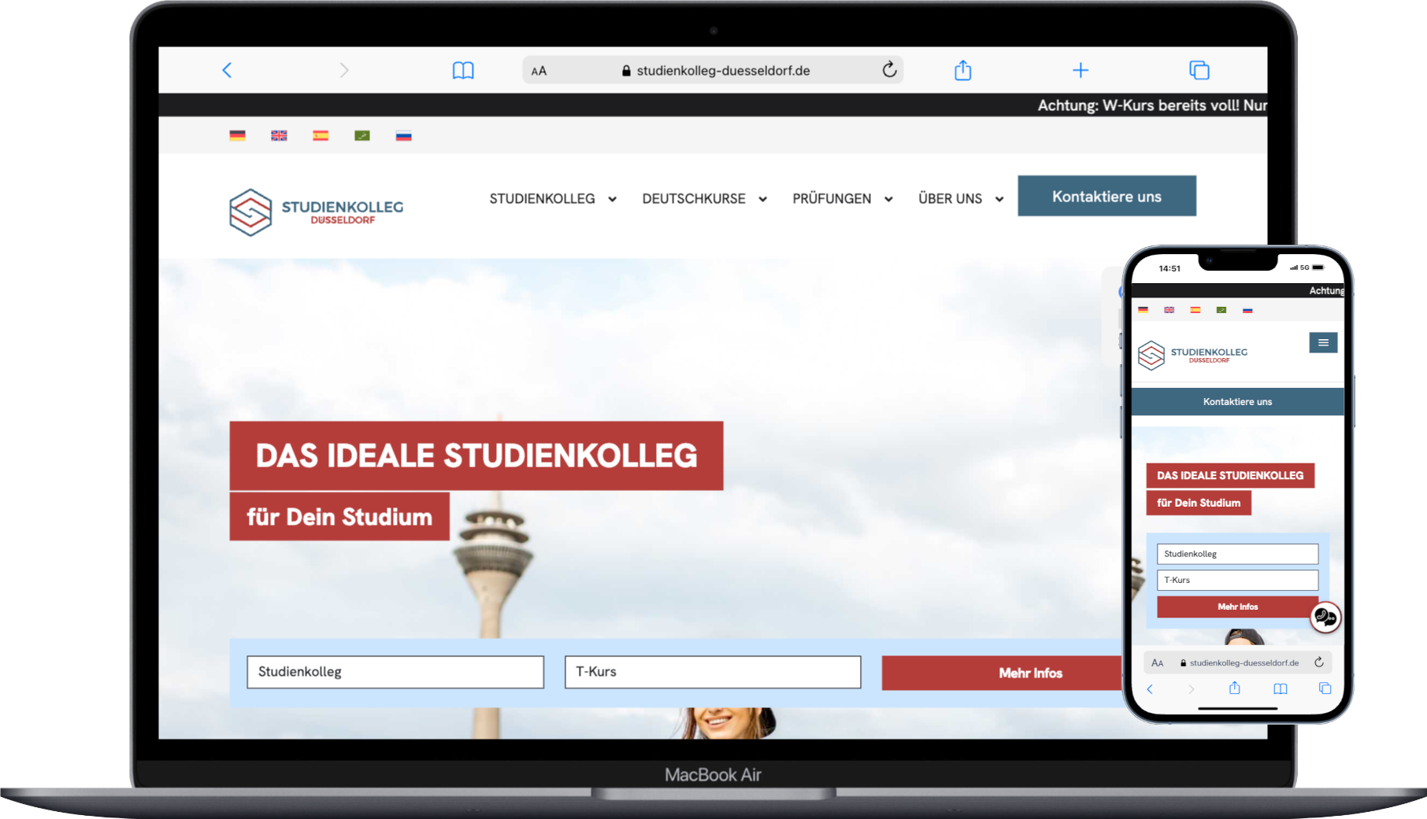Open T-Kurs selector on laptop form
Viewport: 1427px width, 819px height.
pyautogui.click(x=713, y=672)
